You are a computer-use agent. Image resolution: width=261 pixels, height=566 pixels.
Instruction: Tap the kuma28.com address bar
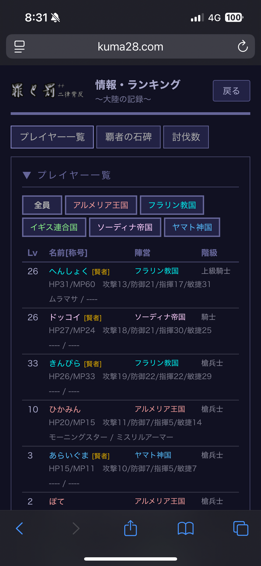coord(130,47)
